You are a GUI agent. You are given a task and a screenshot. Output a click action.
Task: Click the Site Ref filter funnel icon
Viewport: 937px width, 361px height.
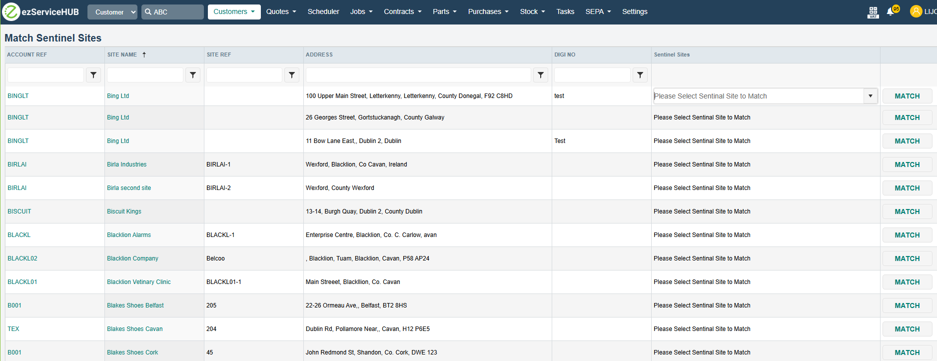[292, 75]
